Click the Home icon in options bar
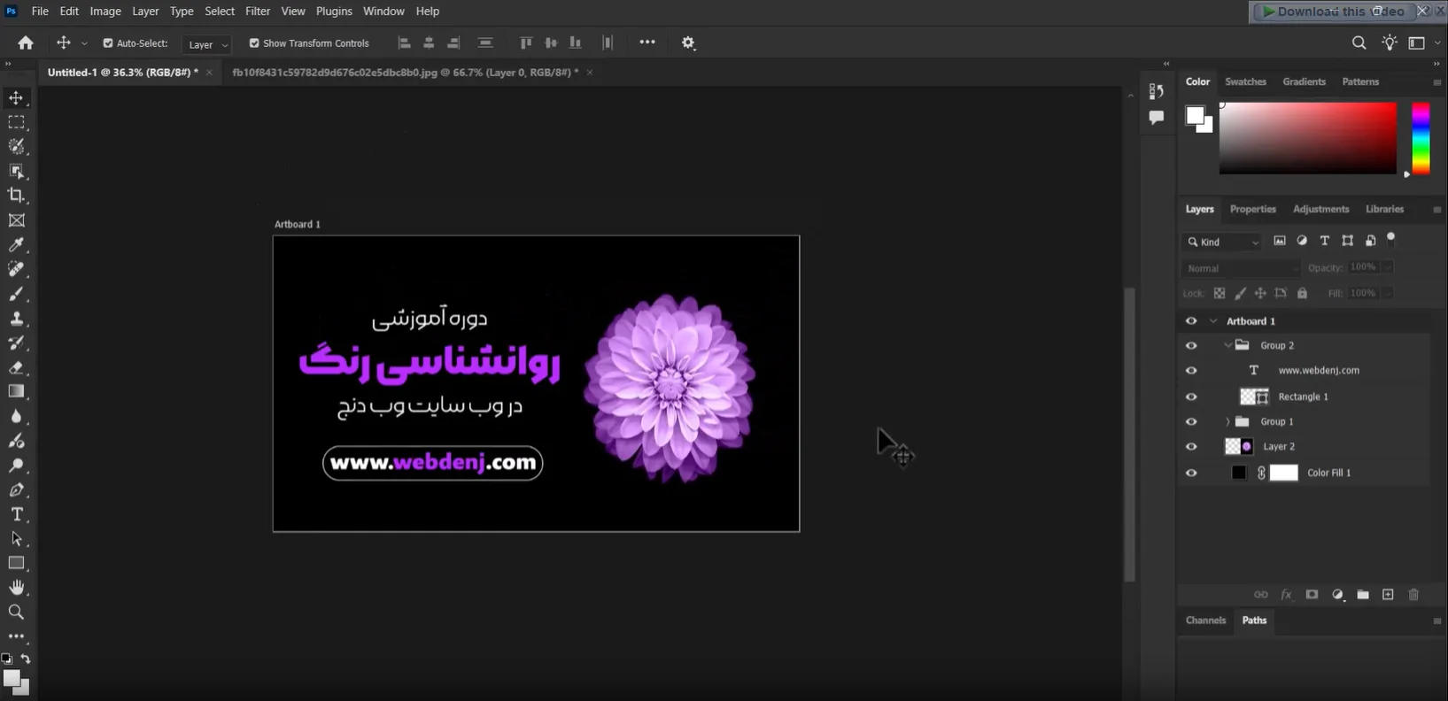The width and height of the screenshot is (1448, 701). 26,42
